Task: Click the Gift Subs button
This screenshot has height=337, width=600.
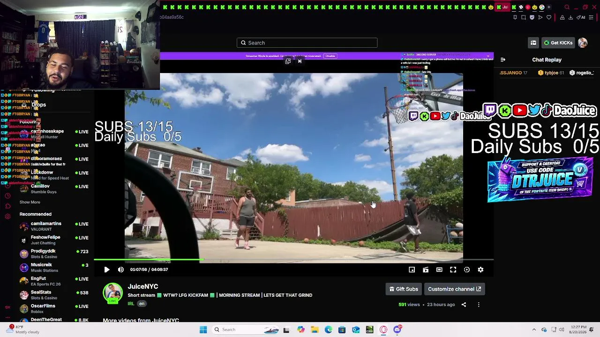Action: point(404,289)
